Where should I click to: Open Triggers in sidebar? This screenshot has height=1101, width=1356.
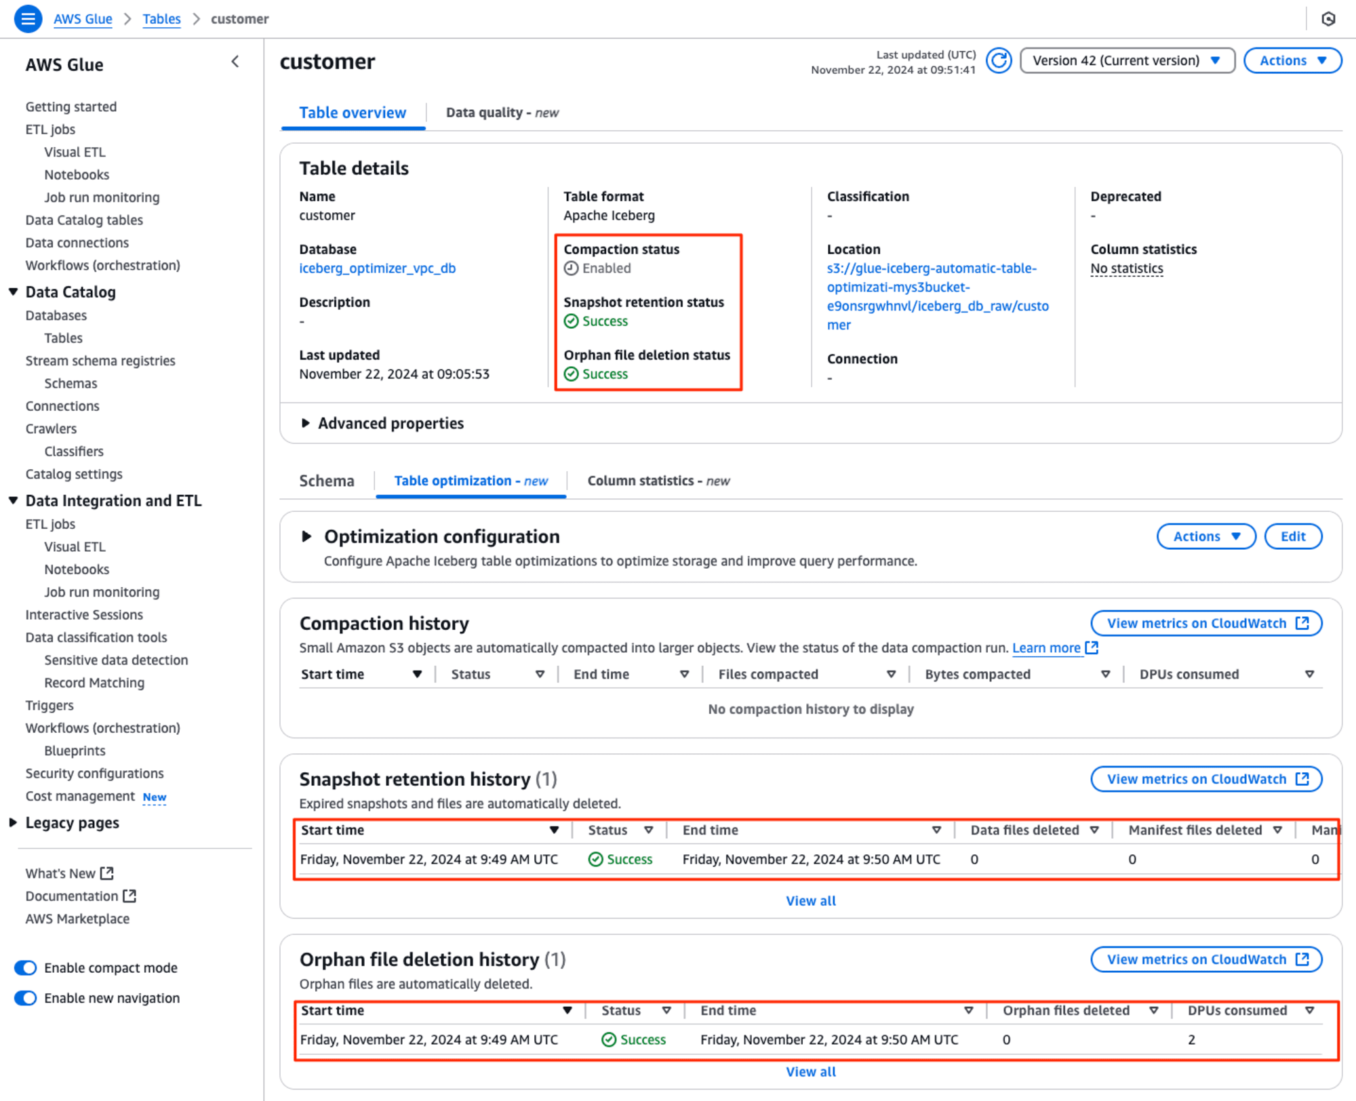49,705
